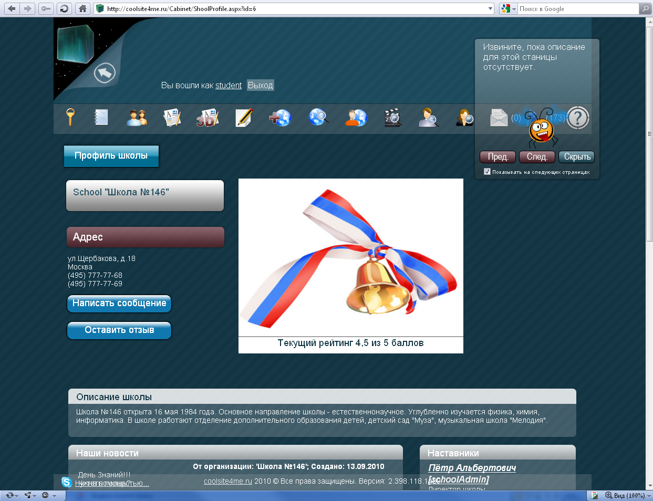Select the key authorization toolbar icon
This screenshot has width=653, height=501.
click(71, 118)
